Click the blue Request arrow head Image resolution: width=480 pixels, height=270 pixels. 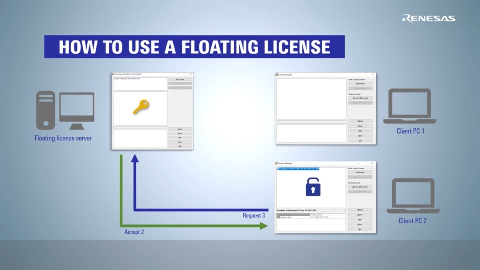tap(134, 159)
